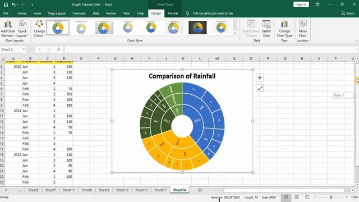Viewport: 359px width, 202px height.
Task: Open Ribbon Display Options icon
Action: tap(317, 4)
